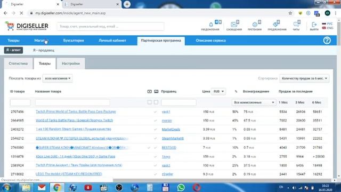The height and width of the screenshot is (192, 341).
Task: Open the "всех магазинов" shop dropdown
Action: [58, 78]
